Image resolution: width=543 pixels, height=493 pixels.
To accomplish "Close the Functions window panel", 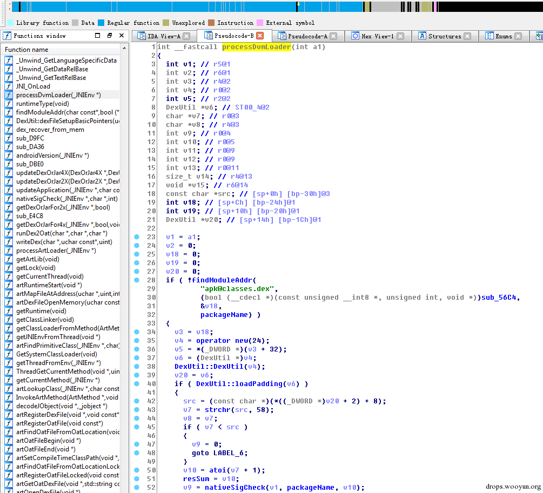I will click(x=122, y=36).
